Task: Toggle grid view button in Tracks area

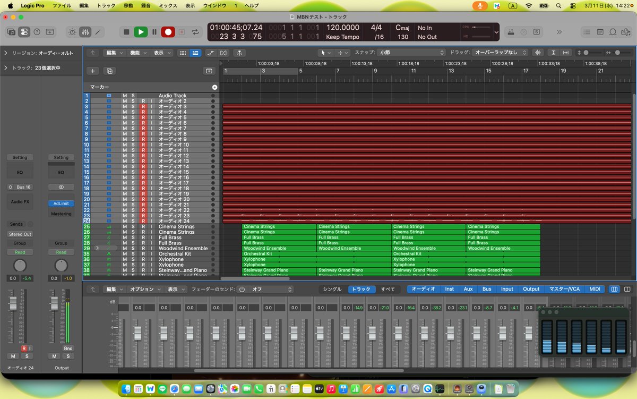Action: click(183, 53)
